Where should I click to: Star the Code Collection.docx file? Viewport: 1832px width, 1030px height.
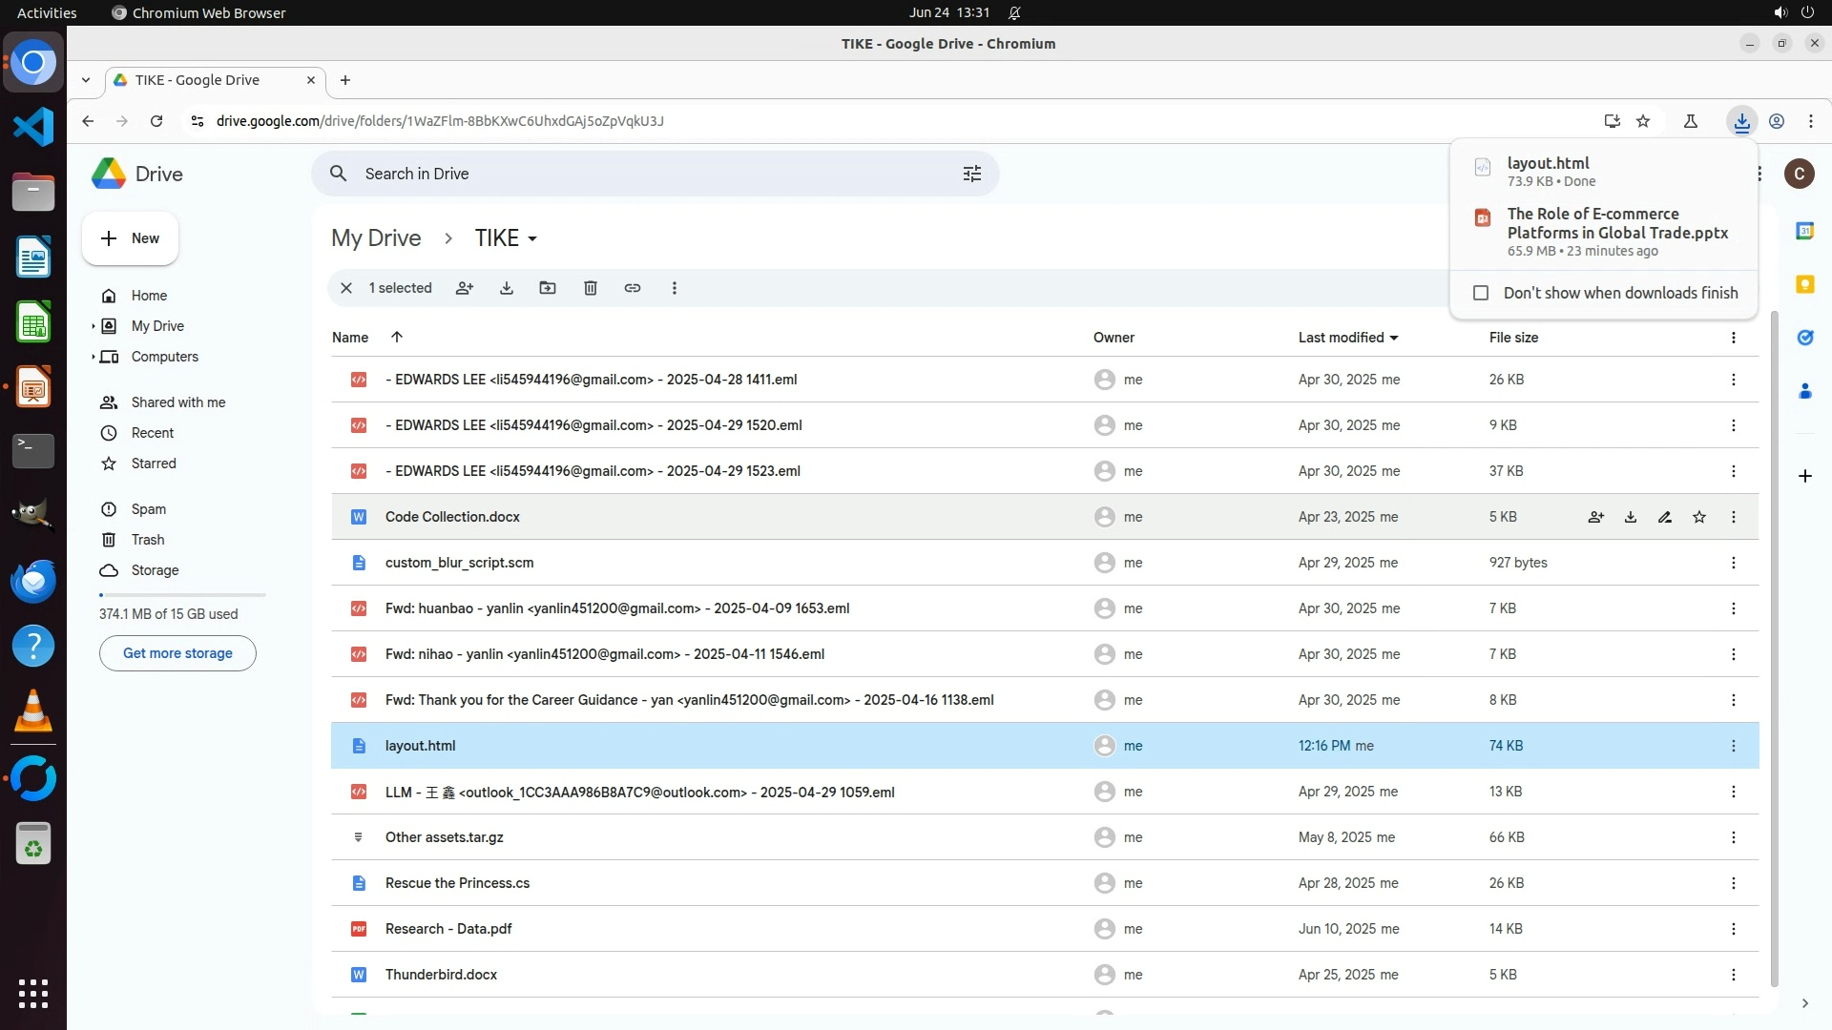(x=1699, y=517)
